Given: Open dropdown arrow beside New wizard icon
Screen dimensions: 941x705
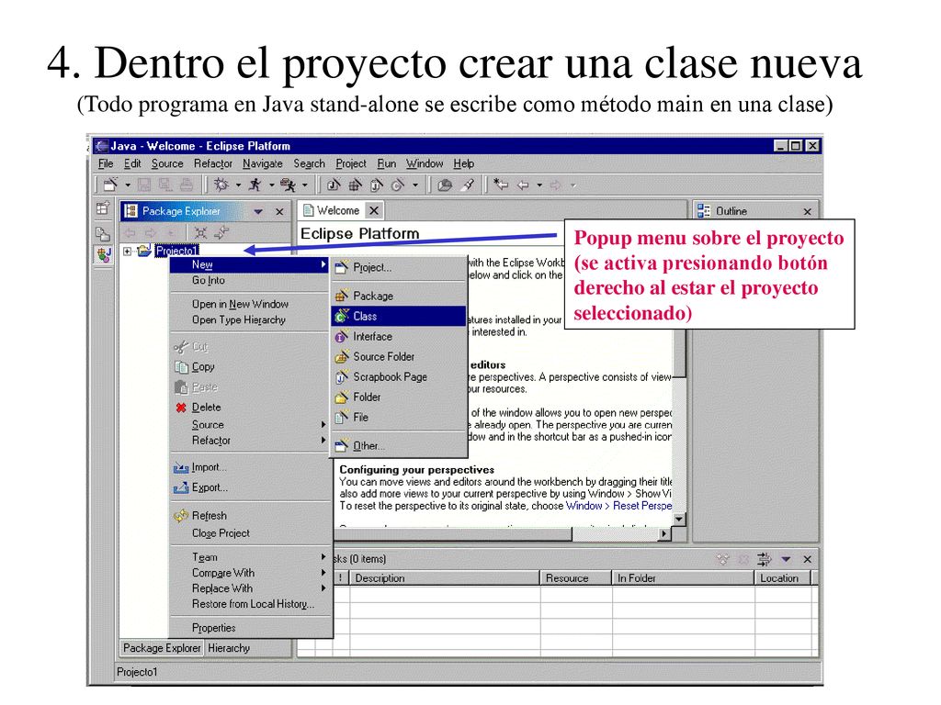Looking at the screenshot, I should 127,185.
